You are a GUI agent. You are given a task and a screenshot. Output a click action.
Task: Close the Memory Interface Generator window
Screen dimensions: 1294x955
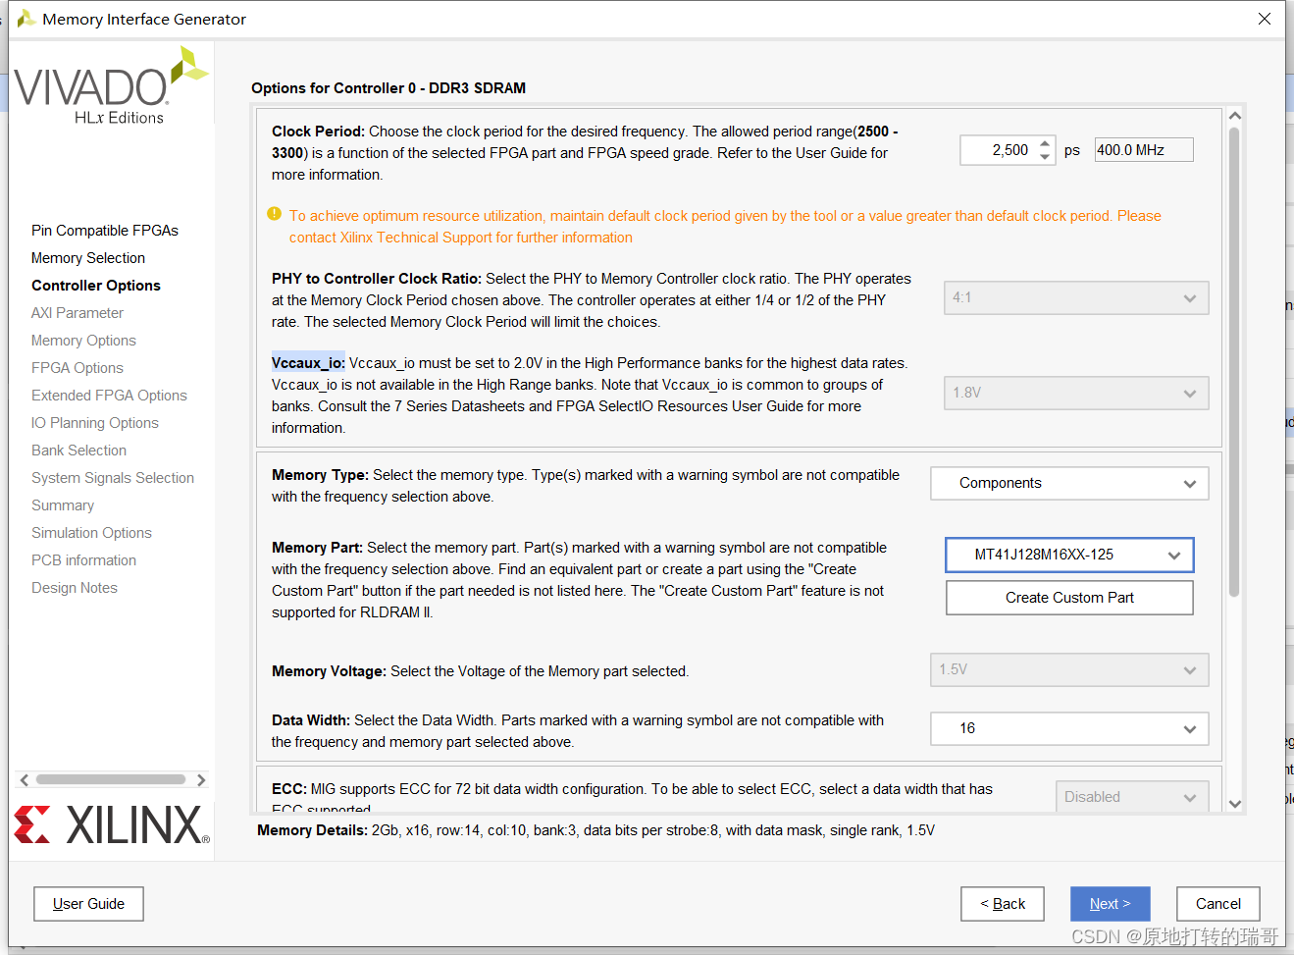(x=1265, y=19)
